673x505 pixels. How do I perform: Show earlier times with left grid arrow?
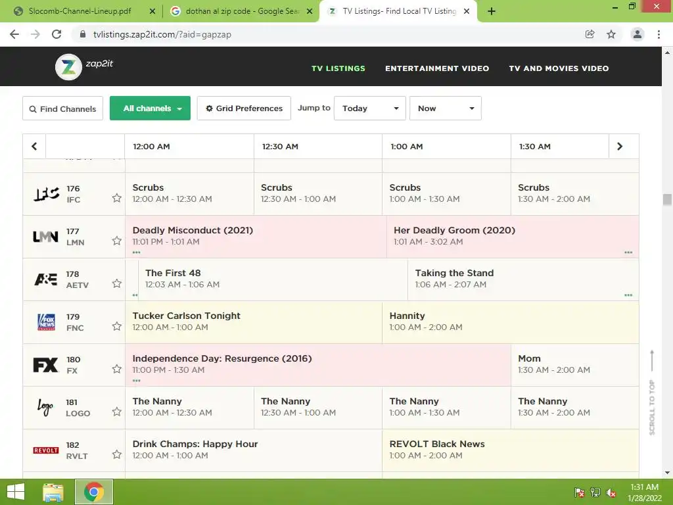tap(34, 147)
